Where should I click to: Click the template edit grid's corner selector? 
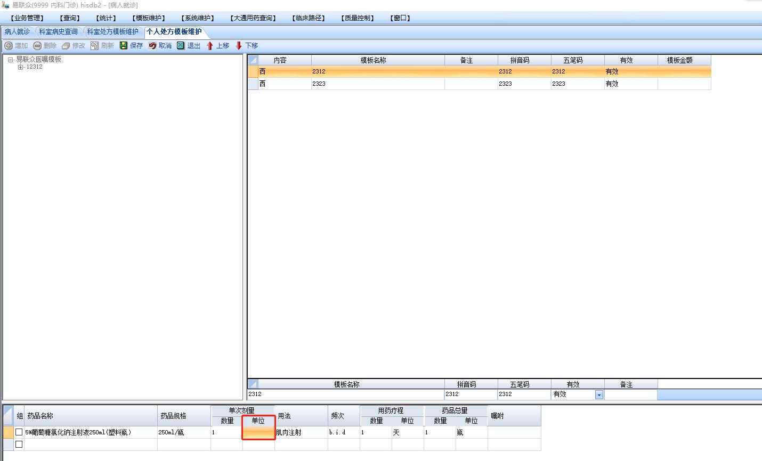(x=253, y=384)
